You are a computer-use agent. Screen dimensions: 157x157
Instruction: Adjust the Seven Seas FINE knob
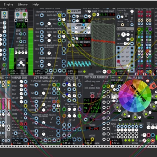click(89, 11)
